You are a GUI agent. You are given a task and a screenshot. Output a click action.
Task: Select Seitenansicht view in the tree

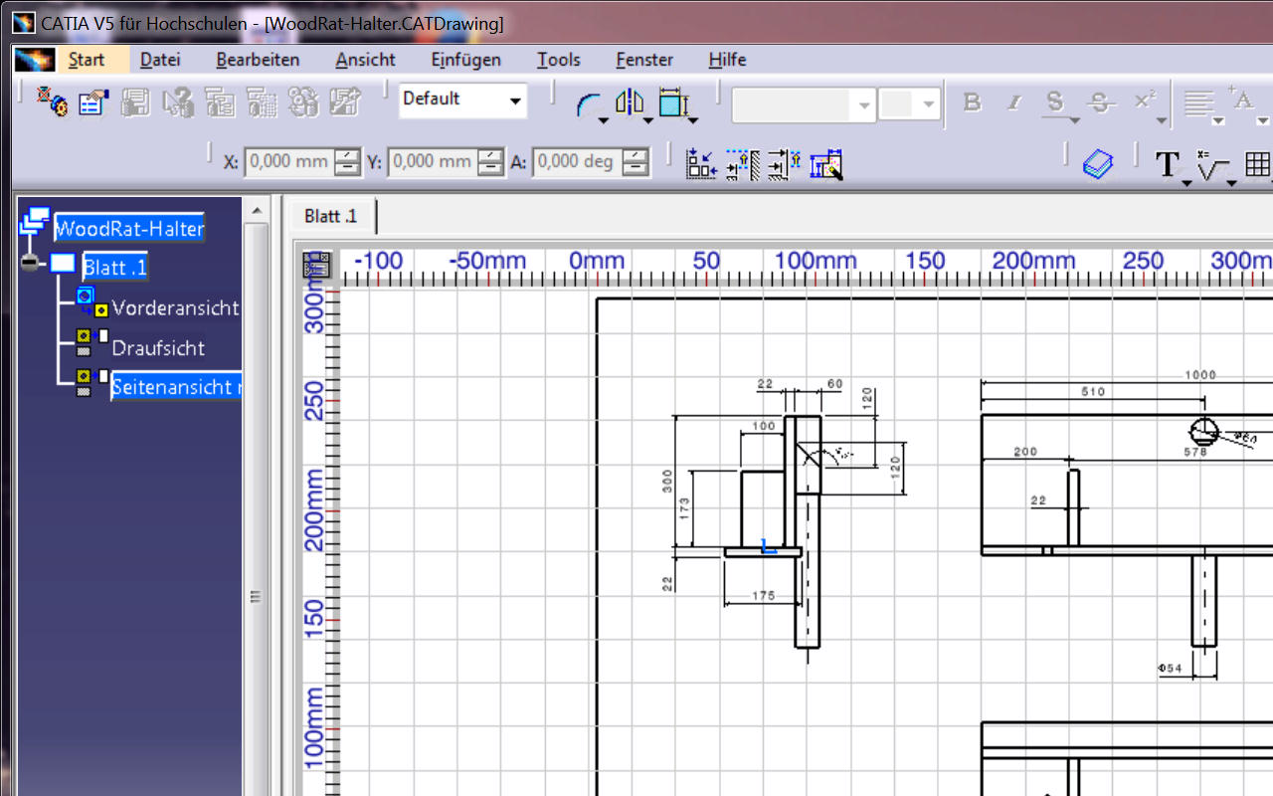(175, 387)
